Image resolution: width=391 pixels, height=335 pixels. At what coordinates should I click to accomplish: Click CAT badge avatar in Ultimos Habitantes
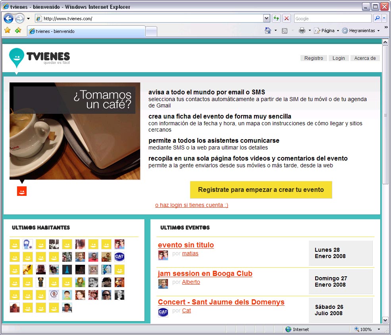(x=119, y=257)
